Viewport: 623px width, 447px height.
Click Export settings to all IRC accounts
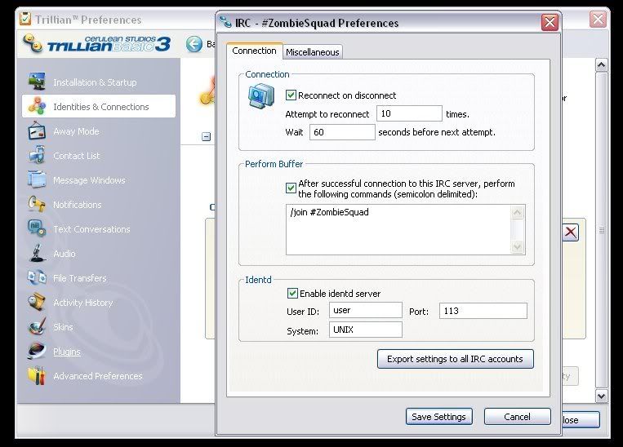point(456,359)
